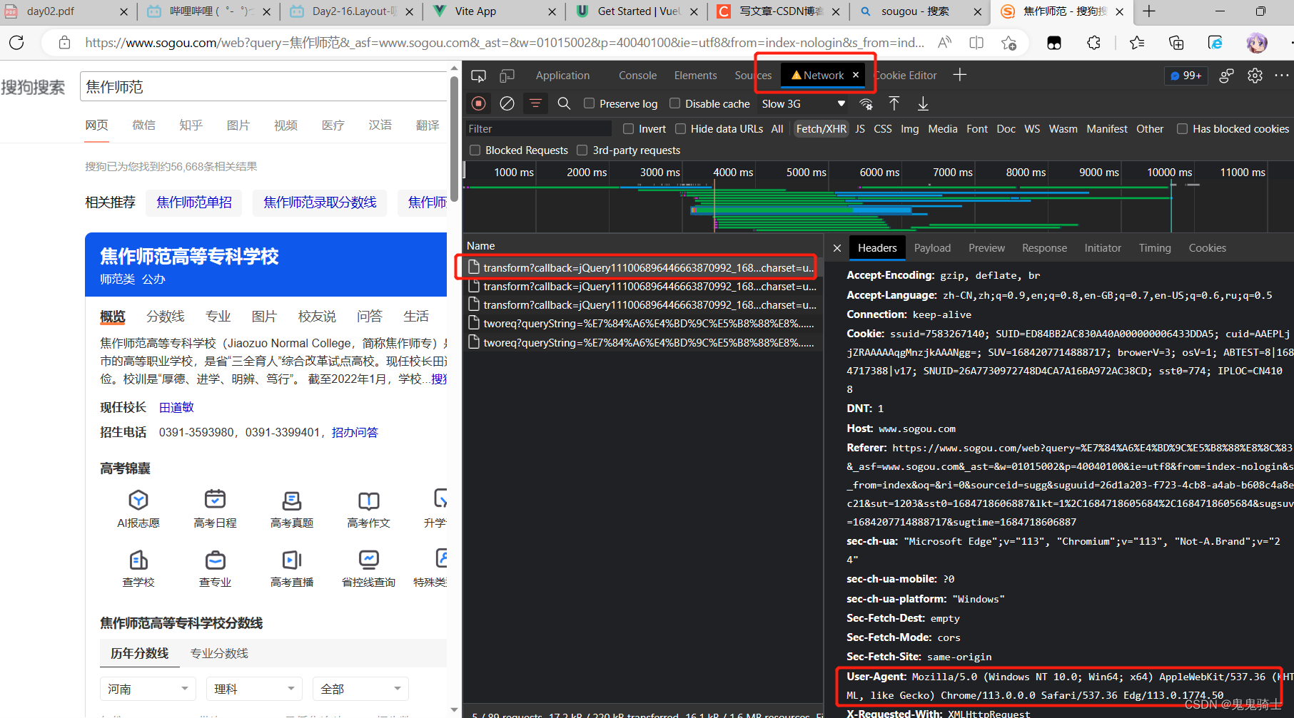Stop recording network log

pos(478,103)
